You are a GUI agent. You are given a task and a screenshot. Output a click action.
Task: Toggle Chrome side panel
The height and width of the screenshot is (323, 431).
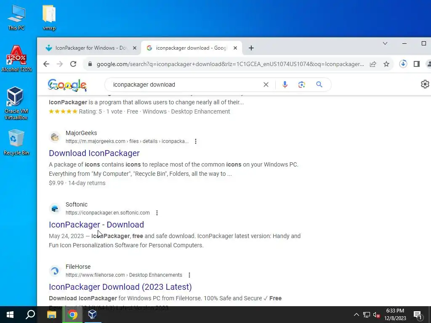416,64
